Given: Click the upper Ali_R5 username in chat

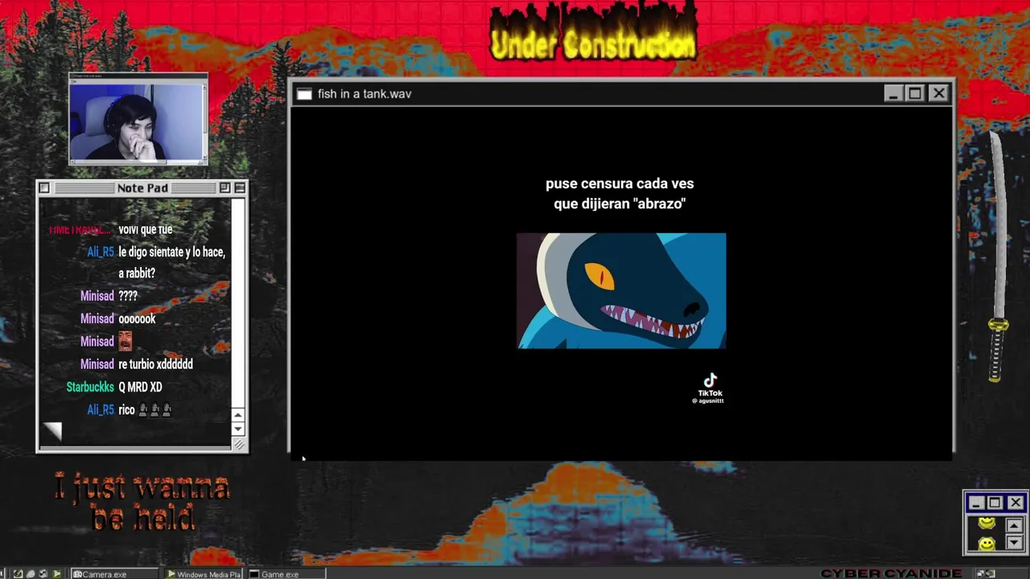Looking at the screenshot, I should (101, 253).
